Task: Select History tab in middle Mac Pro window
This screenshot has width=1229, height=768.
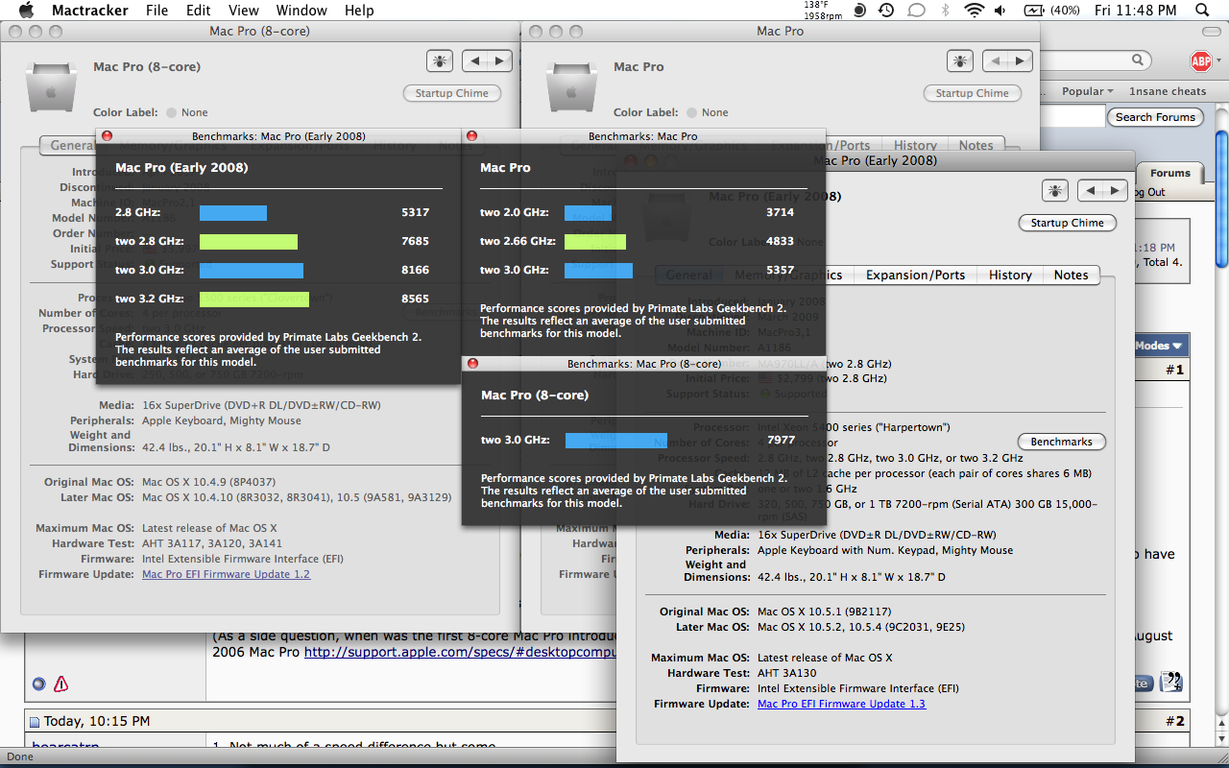Action: pyautogui.click(x=915, y=146)
